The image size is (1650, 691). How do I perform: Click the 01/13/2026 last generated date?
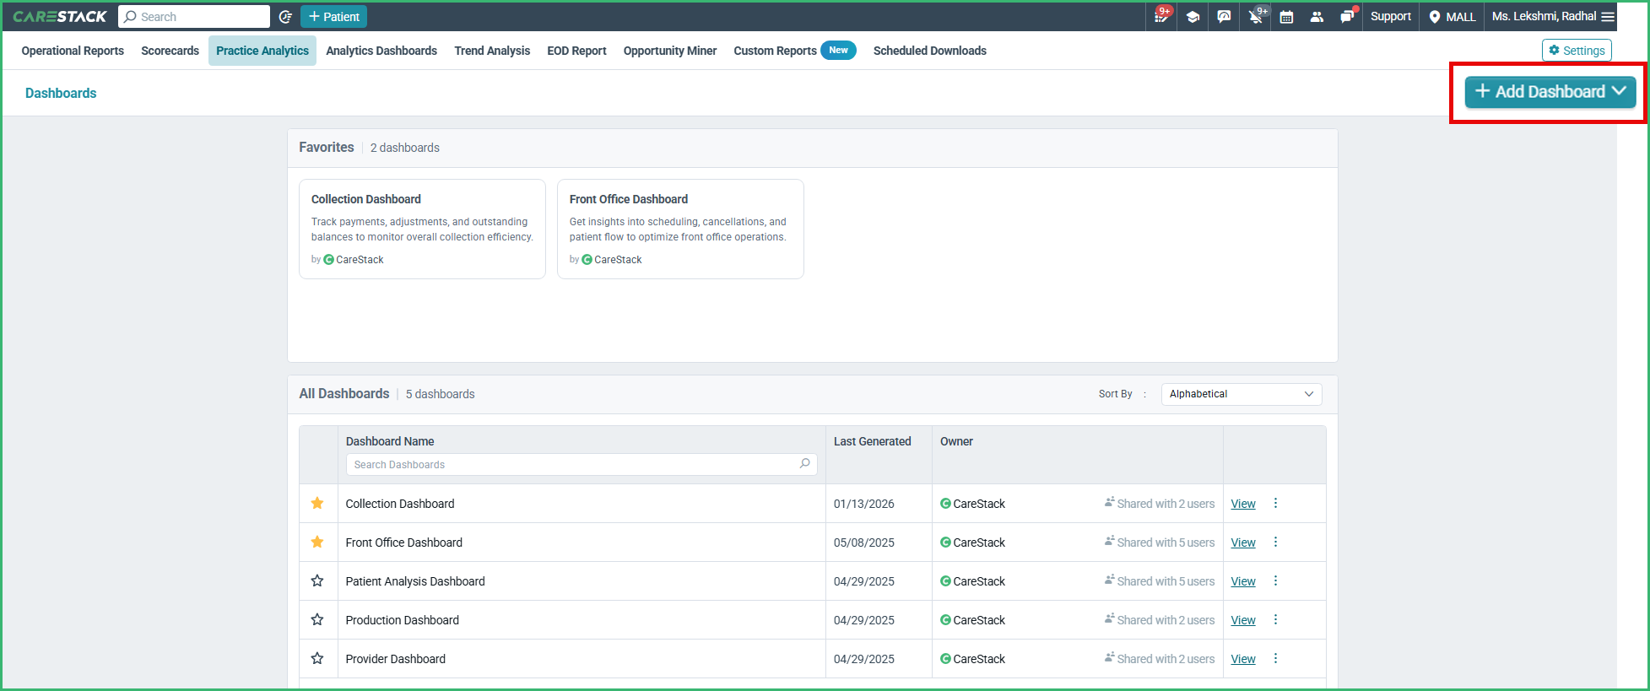click(864, 504)
